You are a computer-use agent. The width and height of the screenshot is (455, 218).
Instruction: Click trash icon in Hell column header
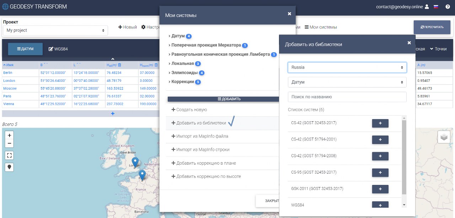(x=120, y=65)
